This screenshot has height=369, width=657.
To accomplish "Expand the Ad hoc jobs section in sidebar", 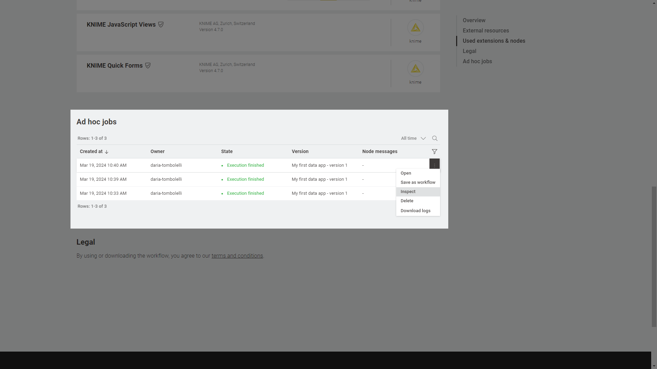I will click(x=477, y=61).
